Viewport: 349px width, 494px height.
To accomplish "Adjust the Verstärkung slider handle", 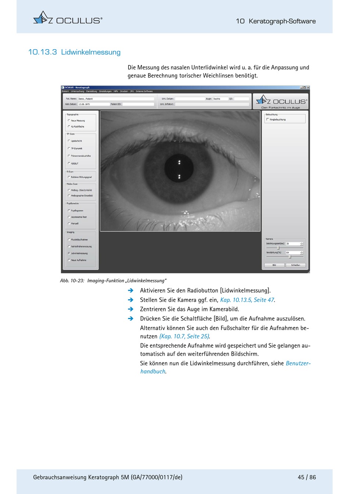I will tap(290, 257).
